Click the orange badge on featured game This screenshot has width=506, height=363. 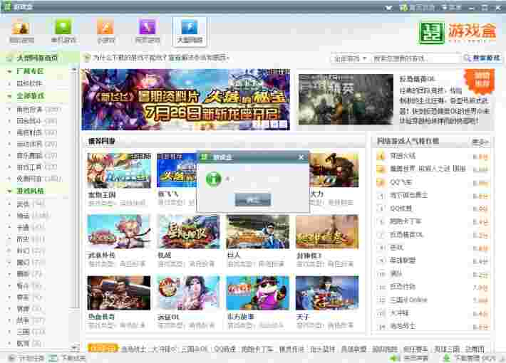point(480,80)
